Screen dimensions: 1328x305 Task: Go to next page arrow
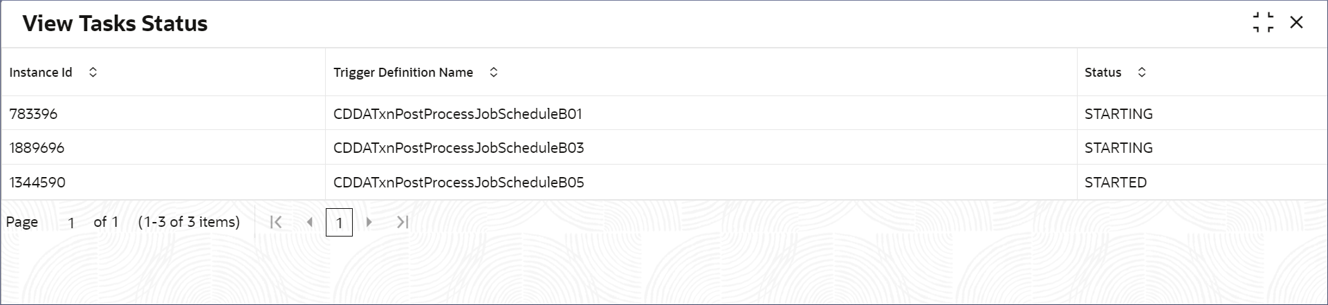click(369, 222)
